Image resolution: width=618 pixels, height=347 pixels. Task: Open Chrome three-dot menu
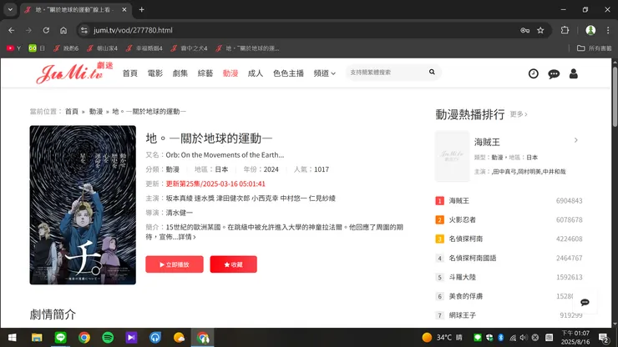608,30
